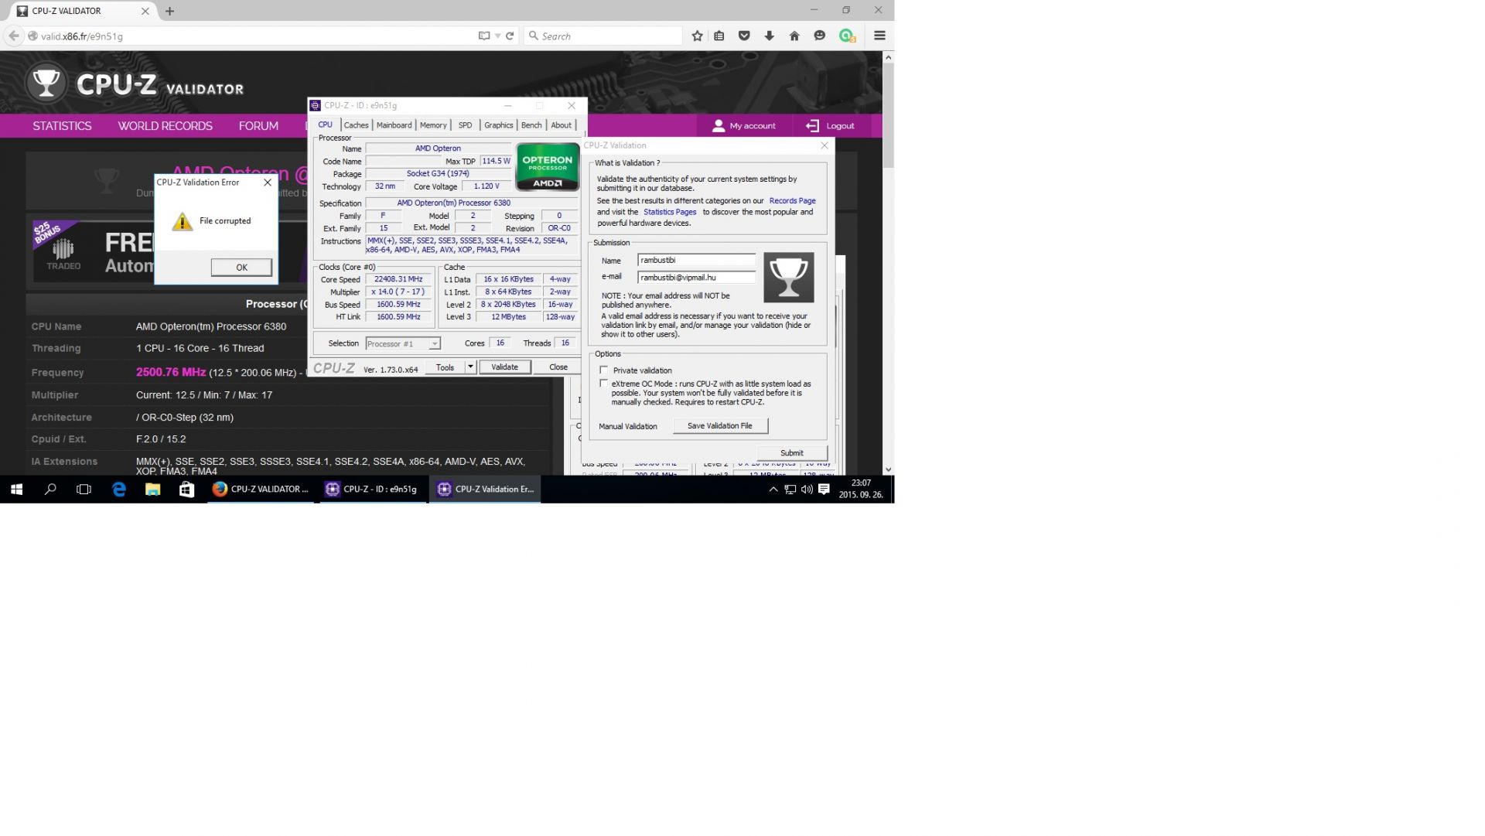Show hidden system tray icons chevron
Image resolution: width=1485 pixels, height=836 pixels.
[x=773, y=490]
